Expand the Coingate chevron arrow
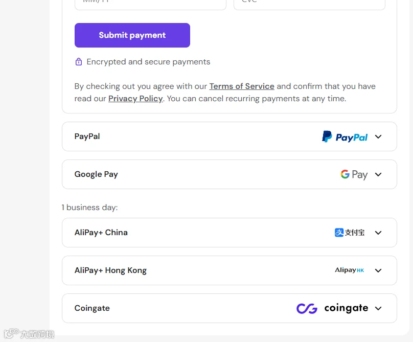 [x=378, y=308]
